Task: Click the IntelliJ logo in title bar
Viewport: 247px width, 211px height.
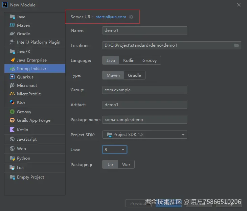Action: [x=5, y=5]
